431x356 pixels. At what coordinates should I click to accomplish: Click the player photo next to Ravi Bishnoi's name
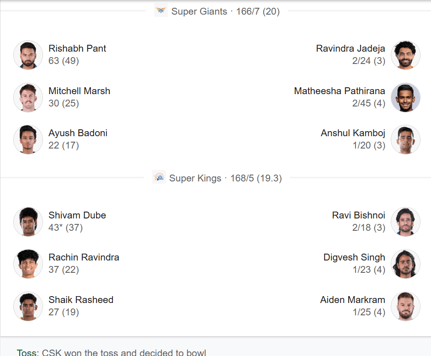405,222
